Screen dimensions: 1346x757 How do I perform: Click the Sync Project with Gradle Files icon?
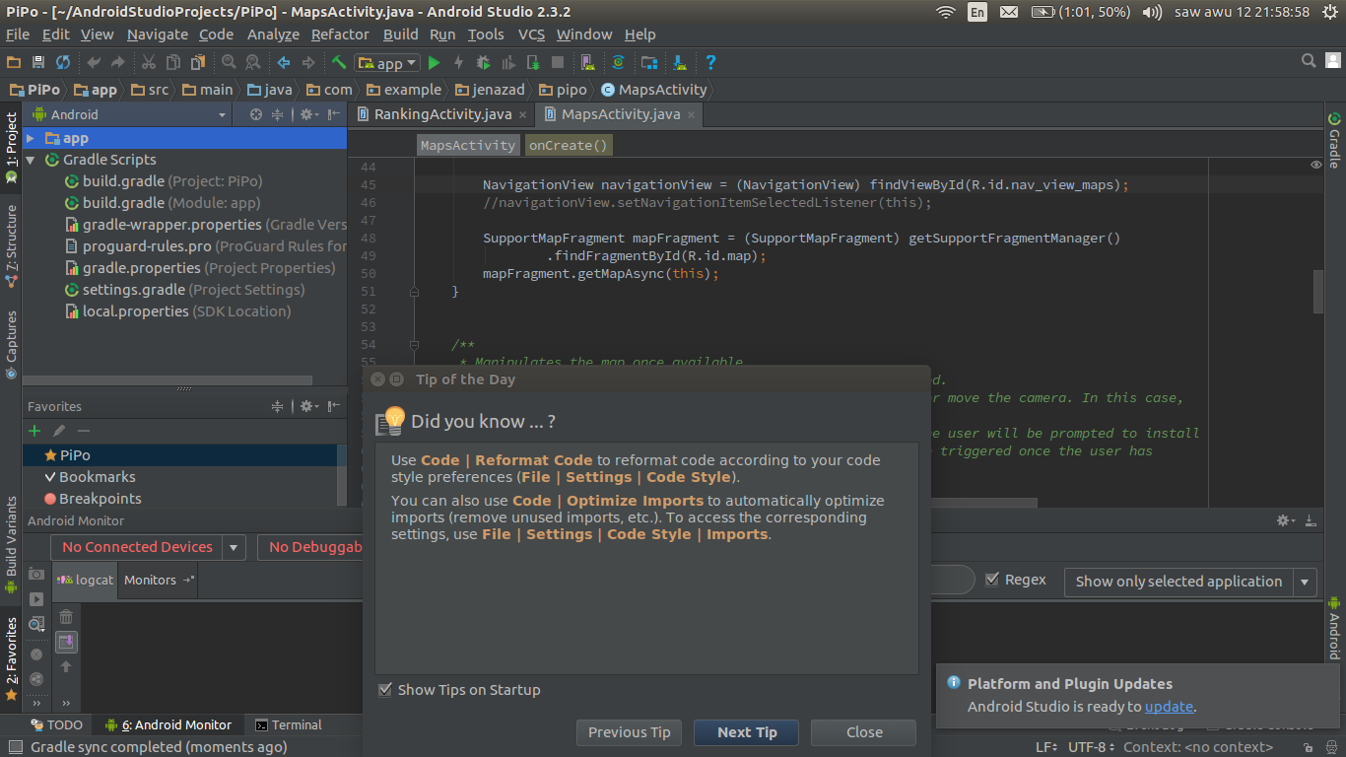[618, 62]
